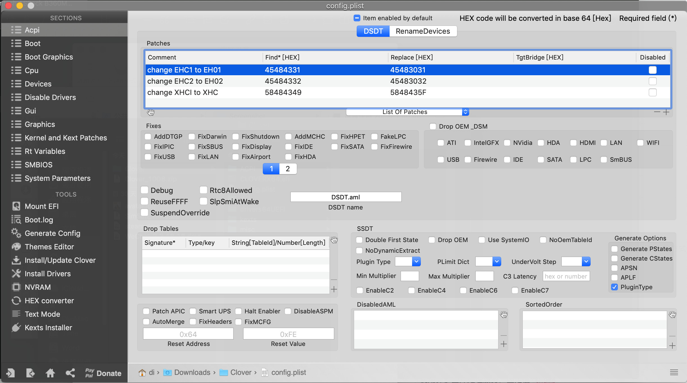Click the hand icon beside DisabledAML list
The image size is (687, 383).
point(504,314)
